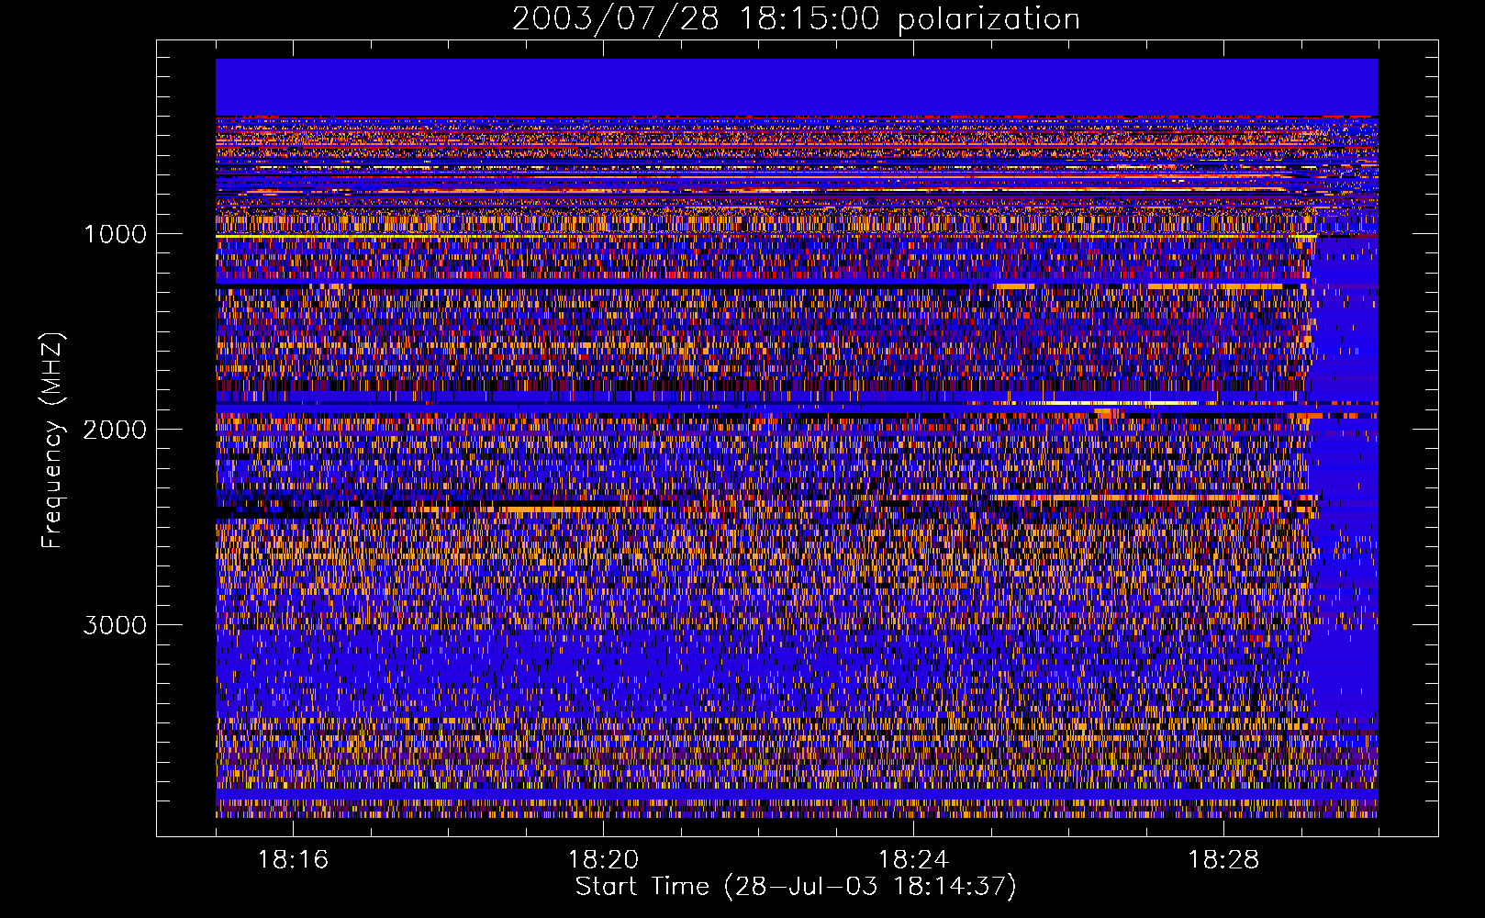Select the 1000 frequency tick label

click(115, 234)
